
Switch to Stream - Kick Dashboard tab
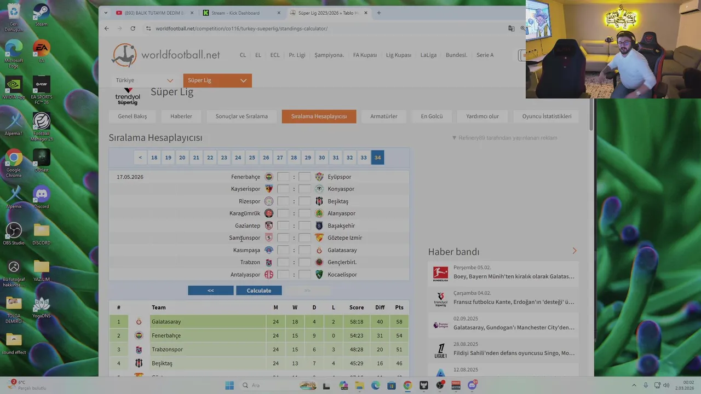point(241,13)
